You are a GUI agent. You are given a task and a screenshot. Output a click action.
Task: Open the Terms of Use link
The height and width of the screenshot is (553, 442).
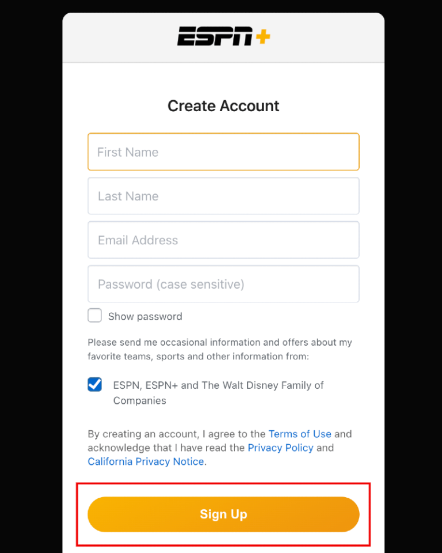300,434
